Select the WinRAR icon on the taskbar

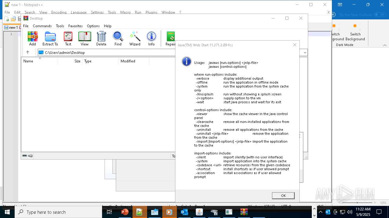click(244, 212)
